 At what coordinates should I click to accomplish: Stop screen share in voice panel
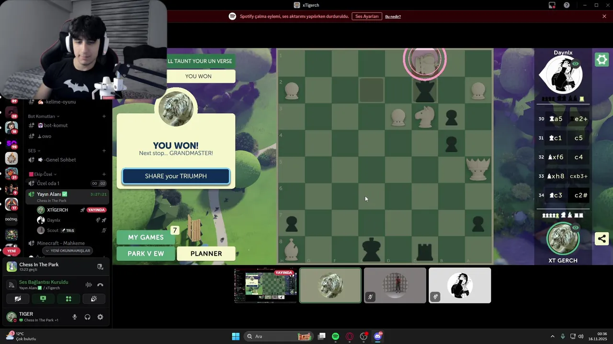tap(43, 299)
